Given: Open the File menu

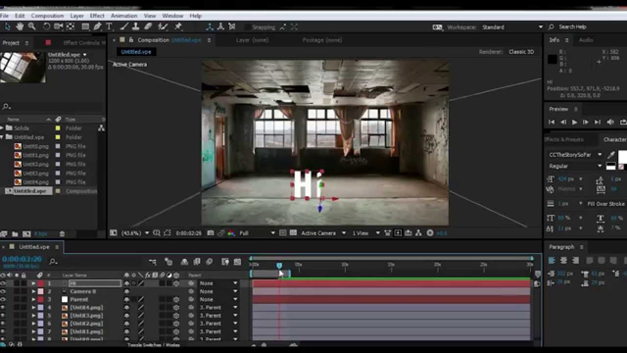Looking at the screenshot, I should (4, 16).
